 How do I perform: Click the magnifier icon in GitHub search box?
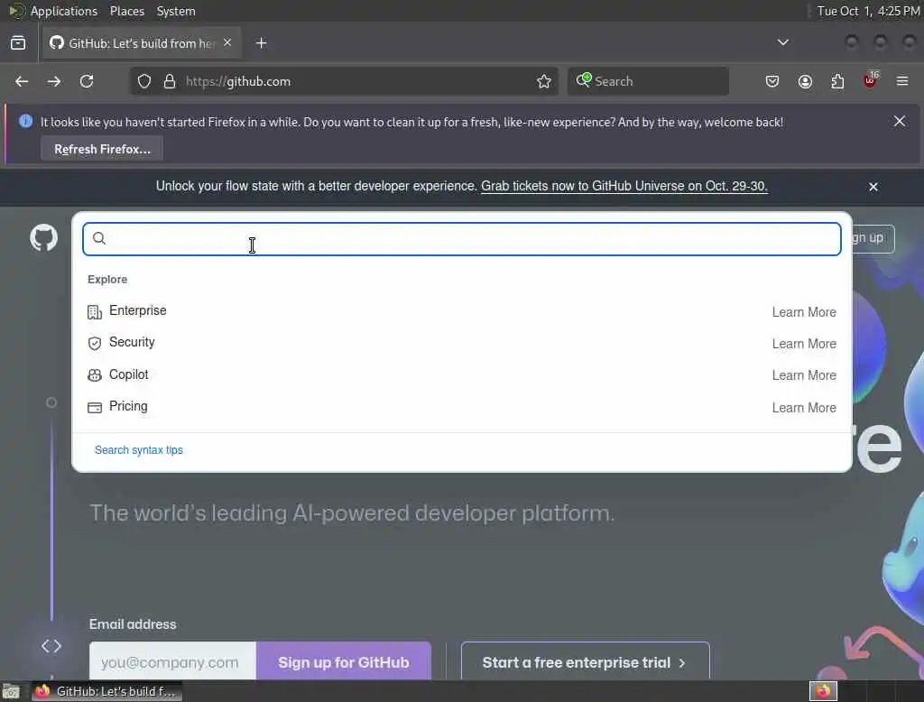99,238
